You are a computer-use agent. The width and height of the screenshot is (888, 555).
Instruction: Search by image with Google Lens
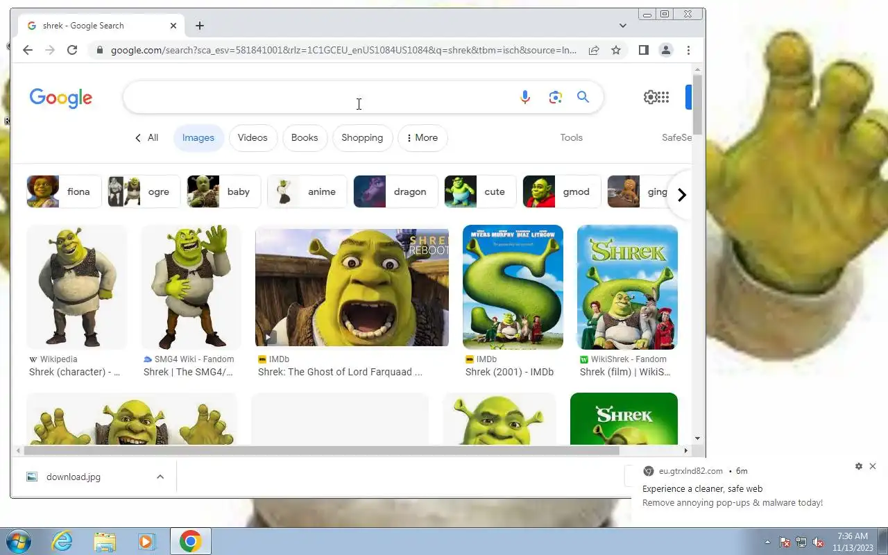(x=555, y=97)
